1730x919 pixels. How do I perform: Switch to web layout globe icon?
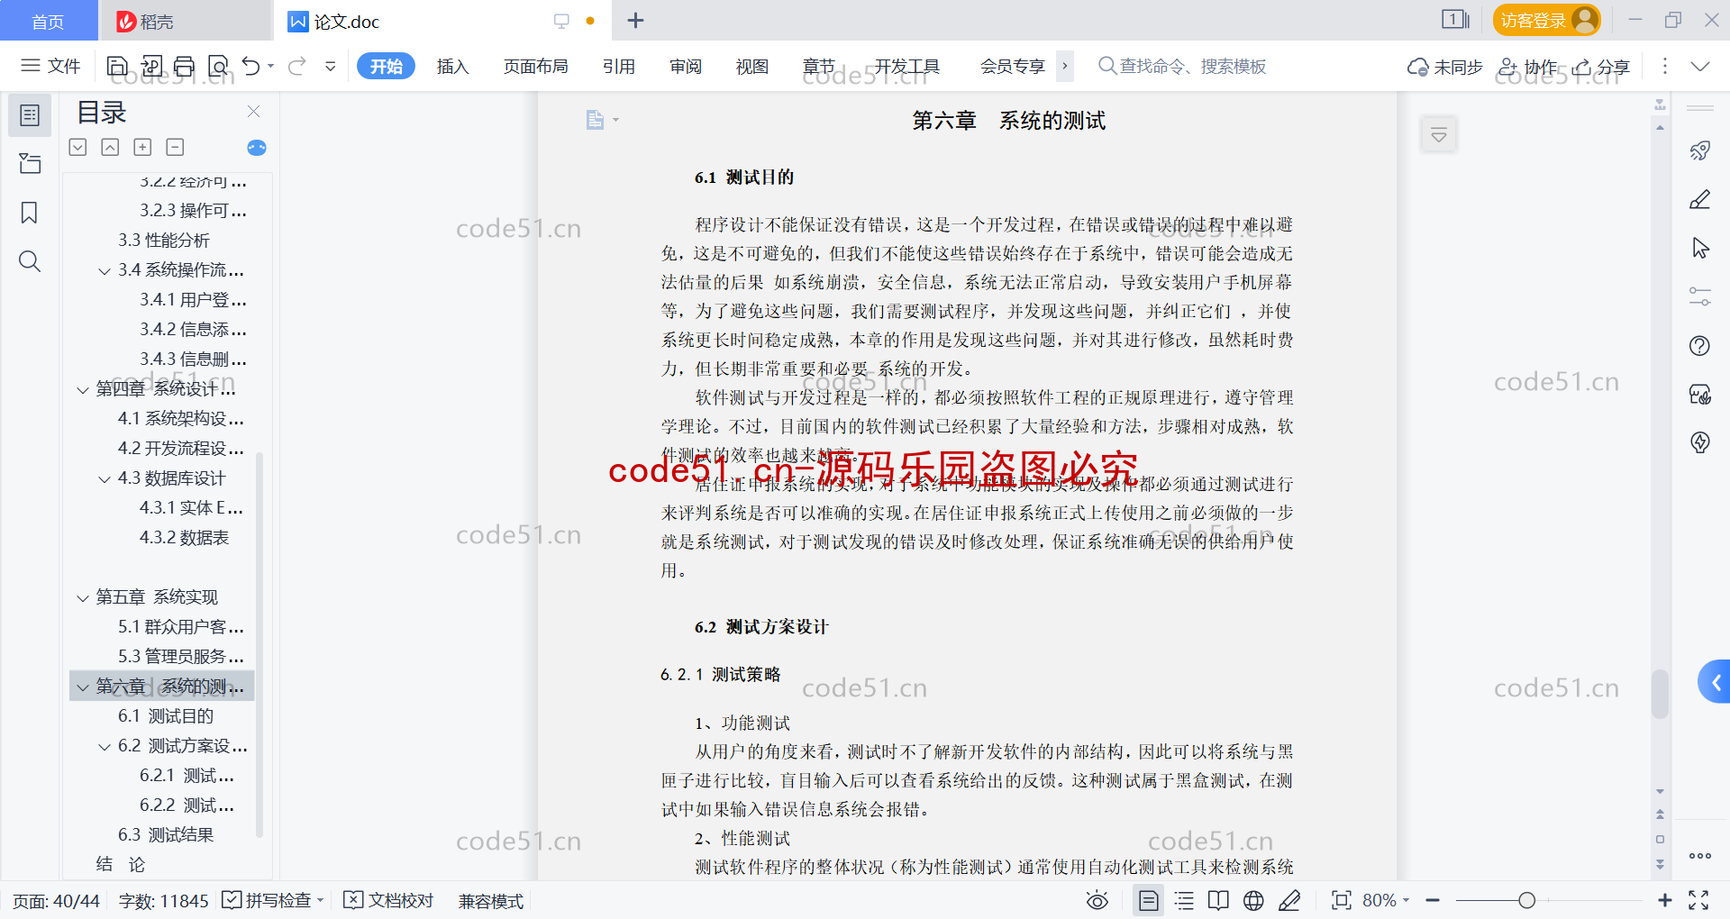[1253, 900]
